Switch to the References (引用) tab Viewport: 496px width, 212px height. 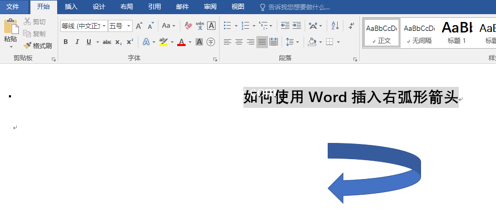click(155, 7)
